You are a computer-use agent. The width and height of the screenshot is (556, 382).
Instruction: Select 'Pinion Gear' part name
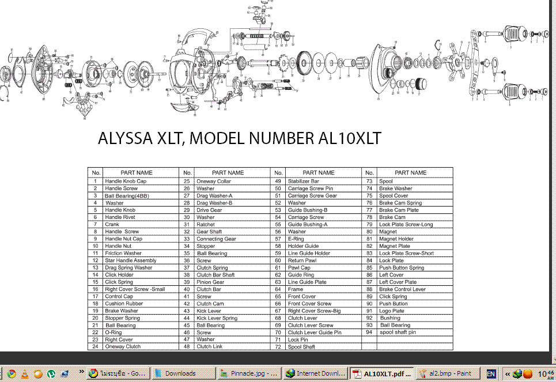point(210,282)
